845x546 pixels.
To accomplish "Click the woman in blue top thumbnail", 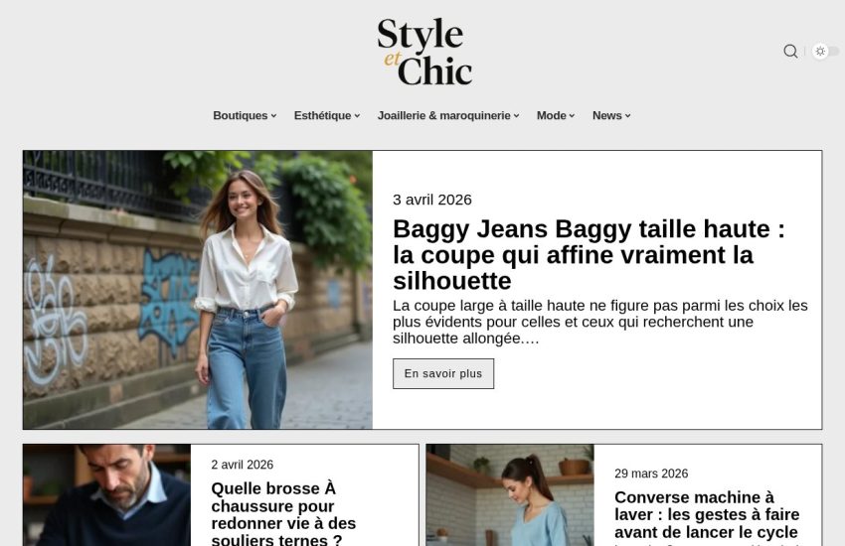I will pyautogui.click(x=510, y=495).
